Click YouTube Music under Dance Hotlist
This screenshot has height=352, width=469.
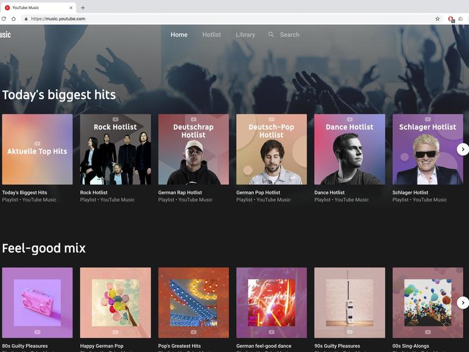click(351, 200)
